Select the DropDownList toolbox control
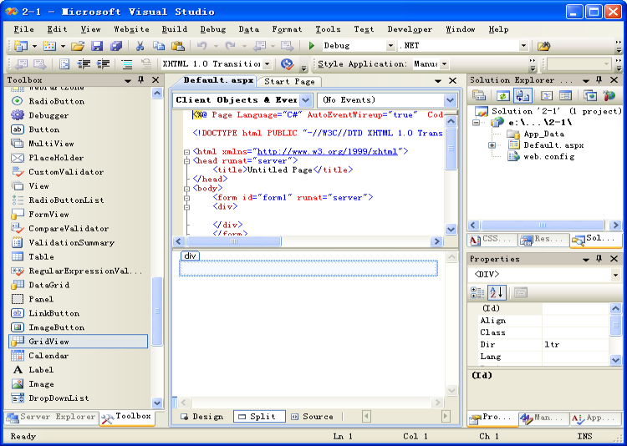The image size is (627, 446). click(x=78, y=398)
